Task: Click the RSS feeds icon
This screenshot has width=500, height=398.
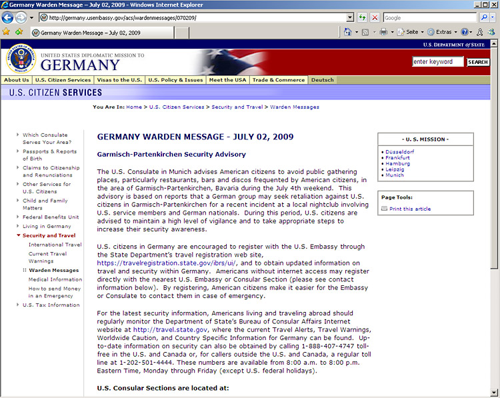Action: point(365,32)
